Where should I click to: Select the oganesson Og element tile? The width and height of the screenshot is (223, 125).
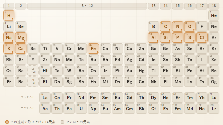(x=214, y=82)
